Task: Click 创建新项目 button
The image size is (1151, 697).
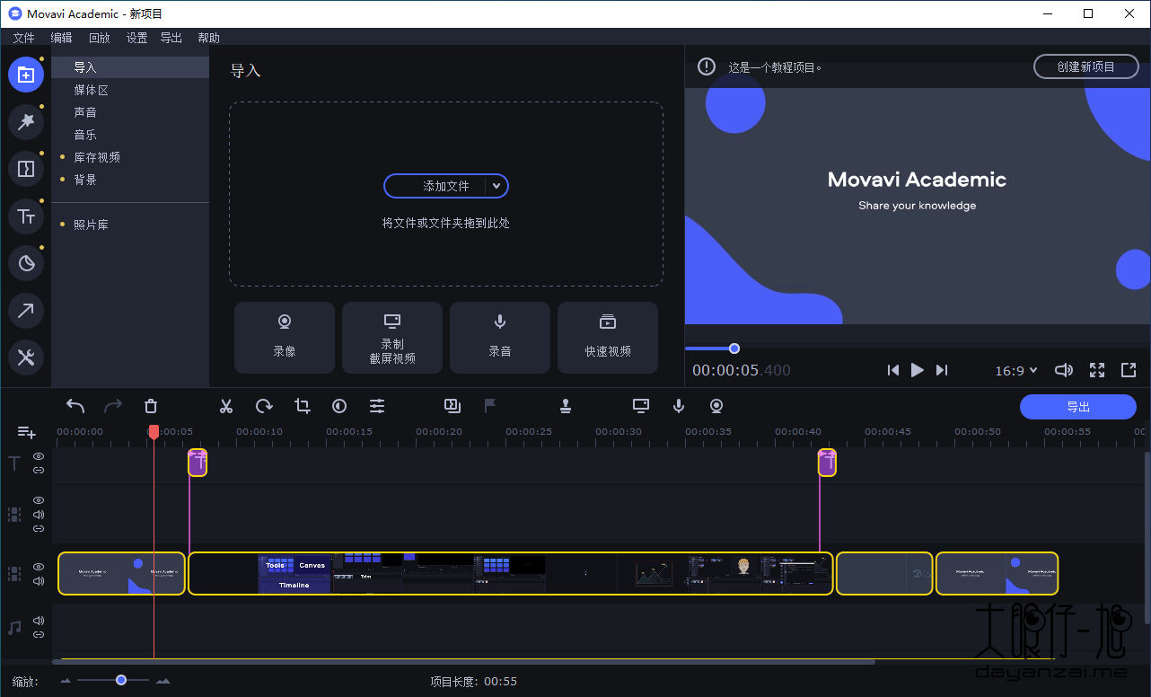Action: 1085,66
